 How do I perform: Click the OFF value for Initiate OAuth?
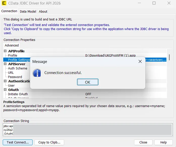(88, 94)
